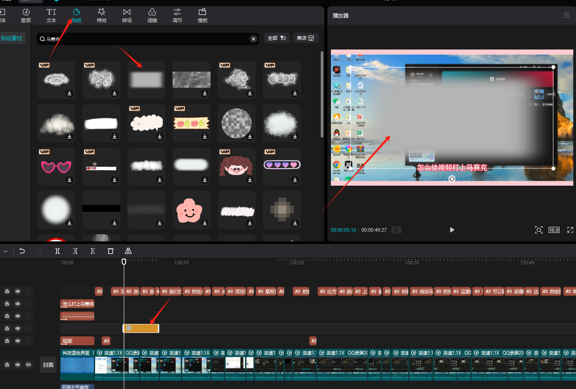Delete the selected clip with trash icon
This screenshot has height=389, width=576.
111,251
